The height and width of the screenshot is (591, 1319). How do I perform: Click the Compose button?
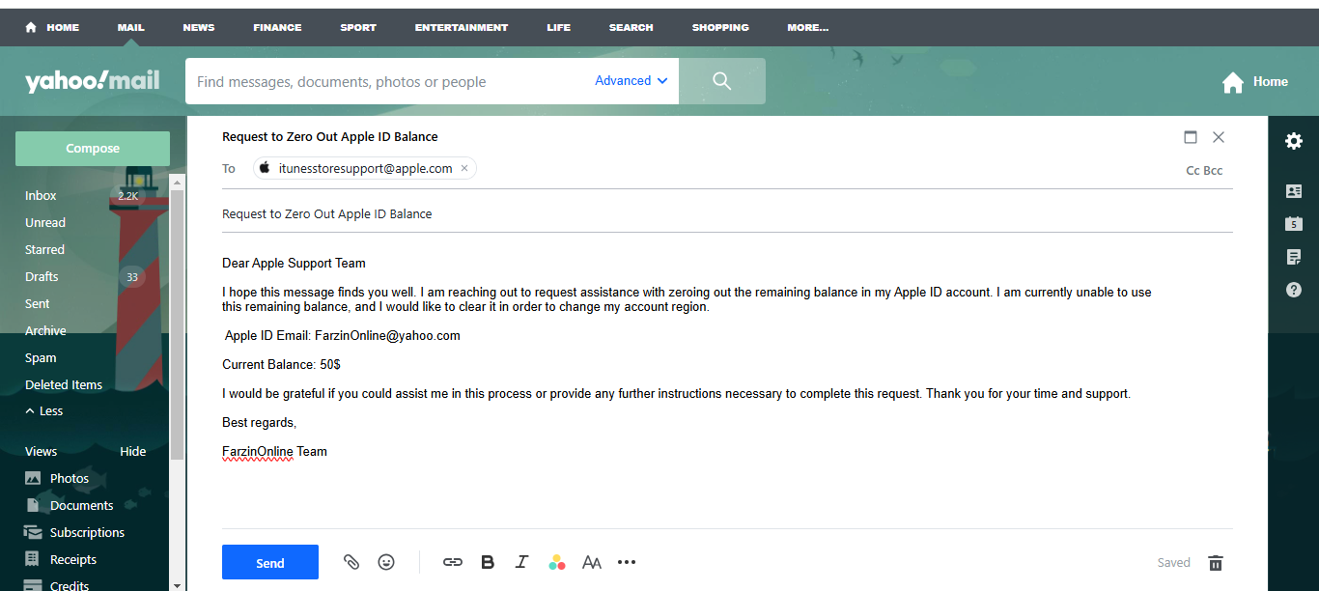tap(93, 149)
